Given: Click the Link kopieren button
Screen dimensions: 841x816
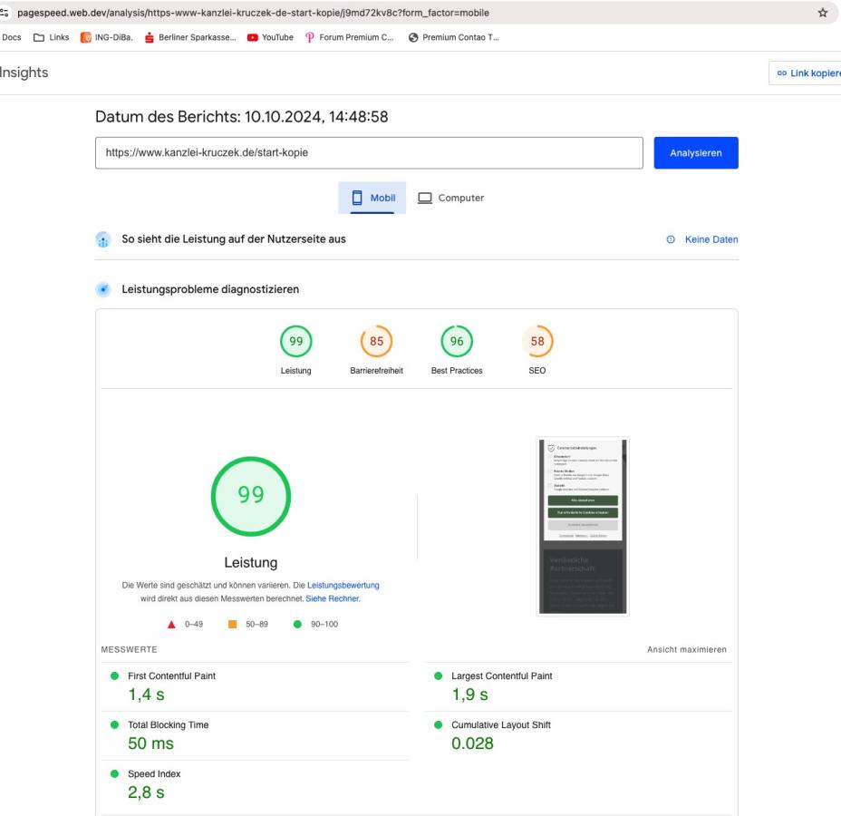Looking at the screenshot, I should [806, 73].
